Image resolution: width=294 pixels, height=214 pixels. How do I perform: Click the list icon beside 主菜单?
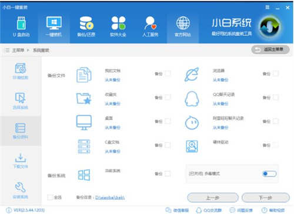pos(7,50)
